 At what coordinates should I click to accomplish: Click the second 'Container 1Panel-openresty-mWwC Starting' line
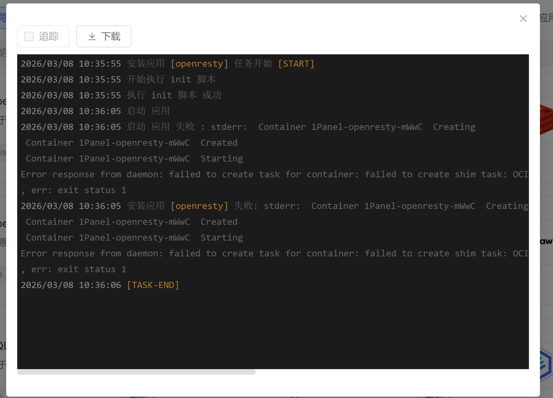click(x=134, y=238)
